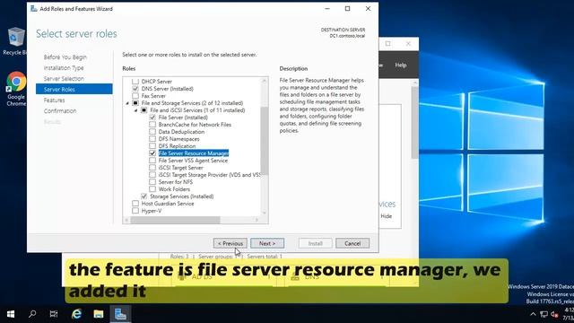This screenshot has width=574, height=323.
Task: Launch Internet Explorer from taskbar
Action: [x=76, y=314]
